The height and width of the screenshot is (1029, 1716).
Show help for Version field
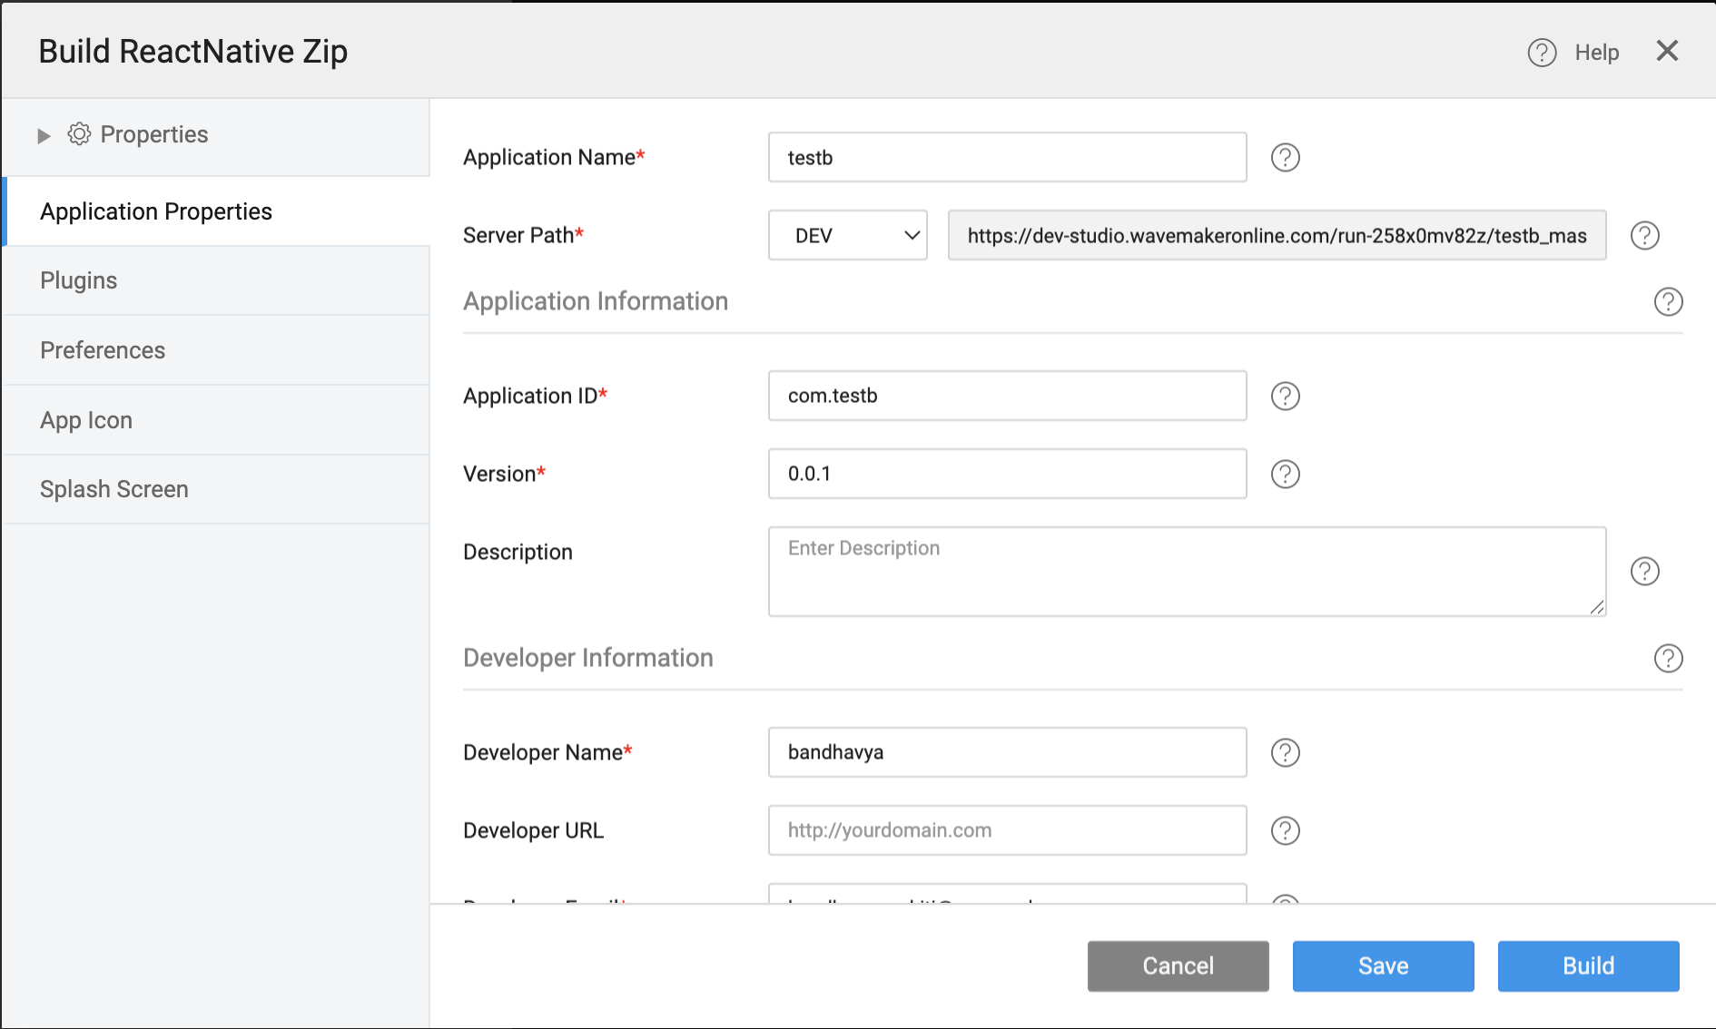1285,475
